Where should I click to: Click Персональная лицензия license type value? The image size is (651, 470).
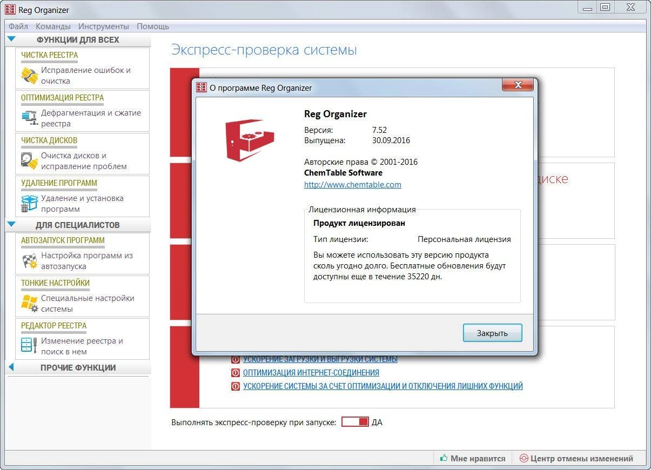tap(464, 239)
